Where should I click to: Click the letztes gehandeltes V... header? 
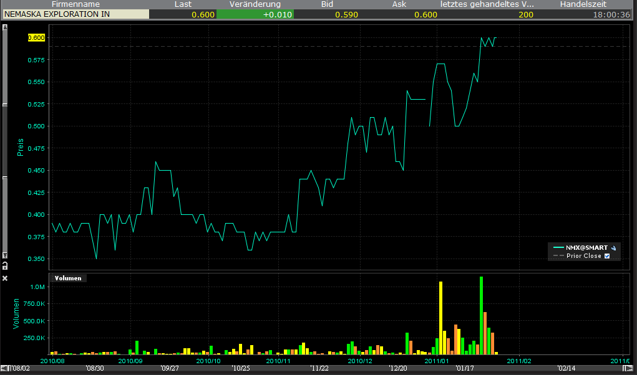(x=487, y=4)
